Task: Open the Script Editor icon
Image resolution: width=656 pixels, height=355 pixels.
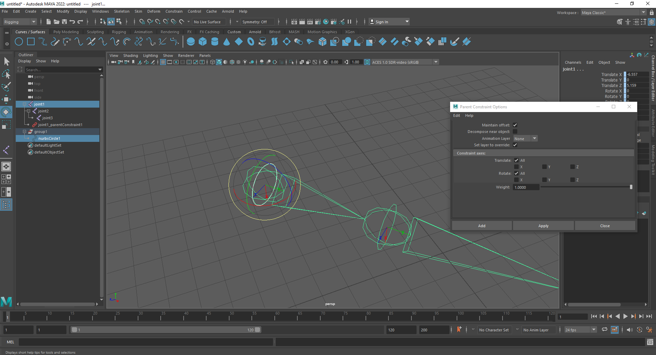Action: click(x=650, y=342)
